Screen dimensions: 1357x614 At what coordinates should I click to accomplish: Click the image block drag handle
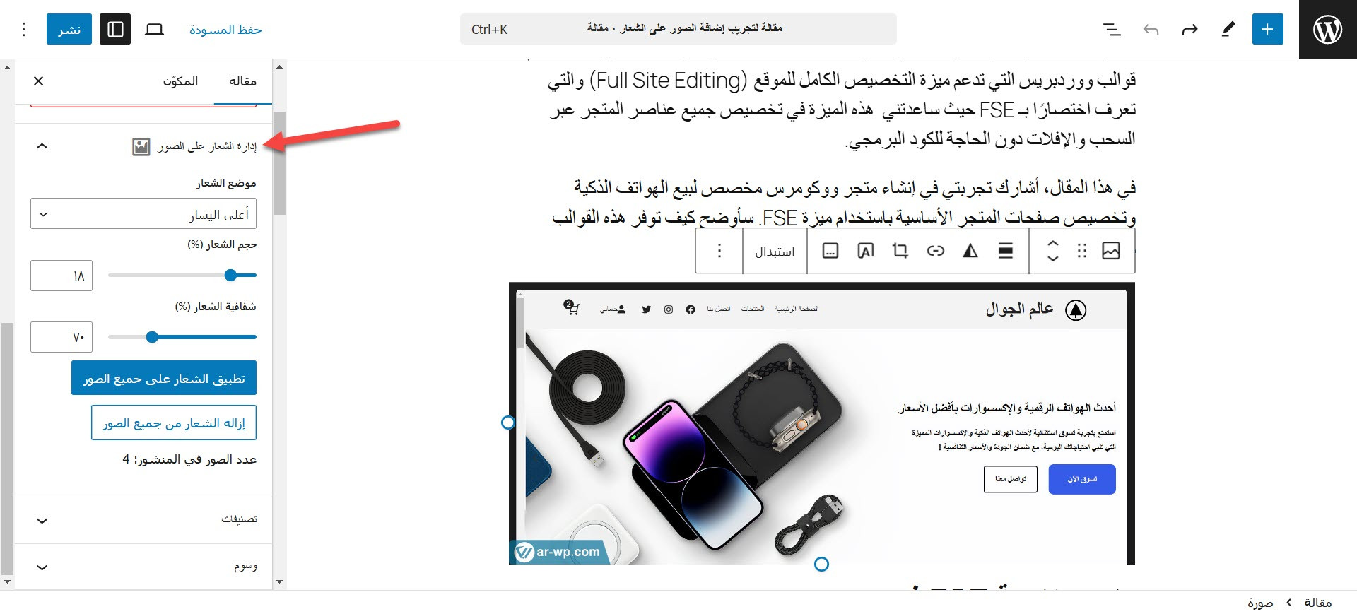(x=1081, y=251)
